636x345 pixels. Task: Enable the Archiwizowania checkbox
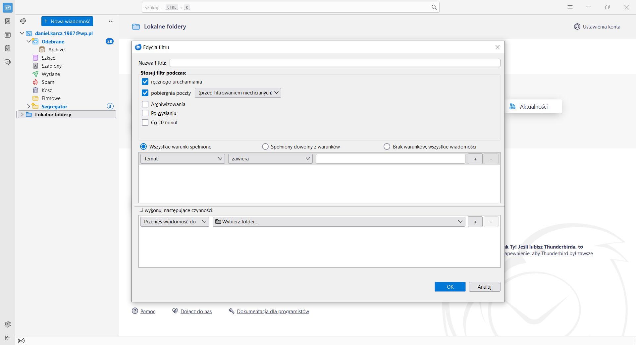(x=145, y=104)
